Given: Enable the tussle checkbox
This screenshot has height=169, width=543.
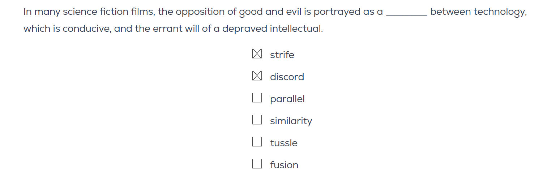Looking at the screenshot, I should click(257, 142).
